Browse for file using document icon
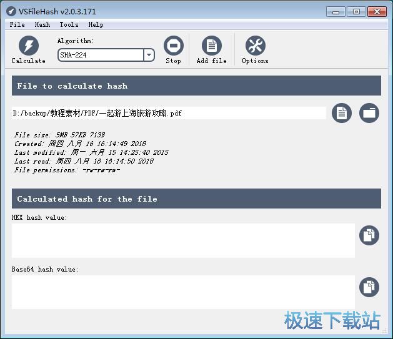The height and width of the screenshot is (339, 393). click(342, 113)
